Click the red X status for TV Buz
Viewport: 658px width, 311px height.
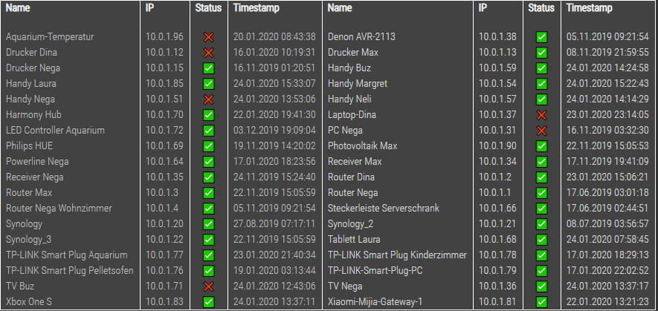(x=208, y=287)
